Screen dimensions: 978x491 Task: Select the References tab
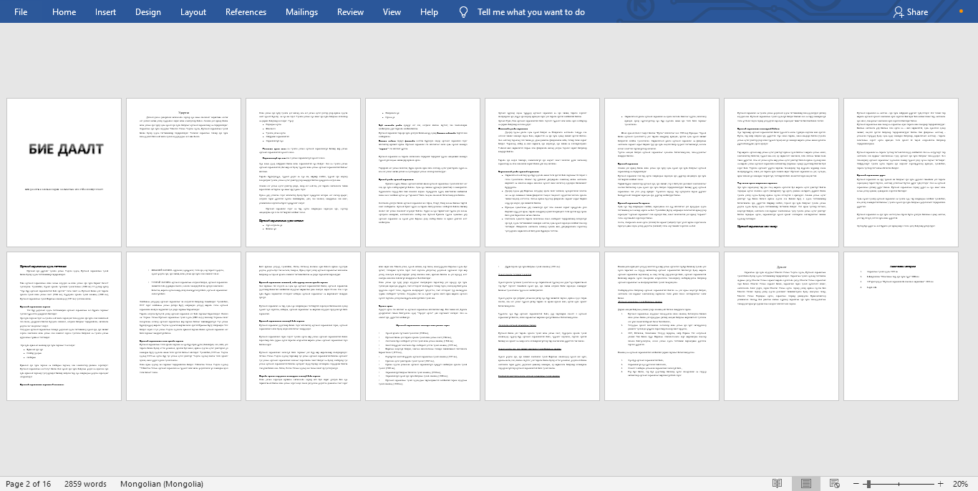(x=246, y=12)
